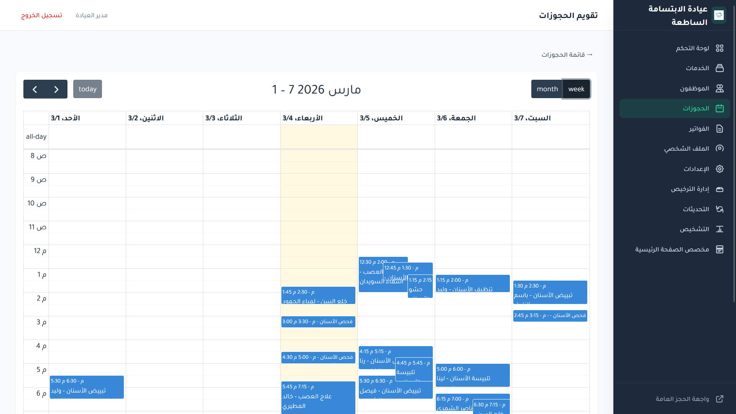The image size is (736, 414).
Task: Open the 3:00 Wednesday dental checkup event
Action: [x=318, y=322]
